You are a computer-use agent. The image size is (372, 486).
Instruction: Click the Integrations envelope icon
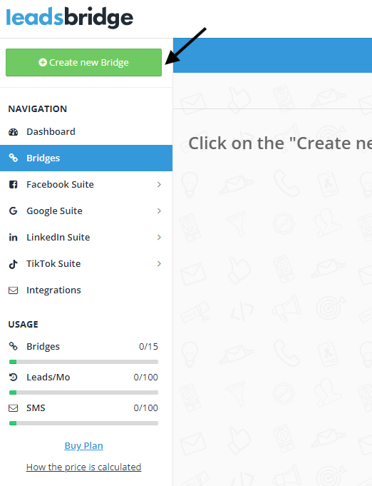tap(13, 290)
